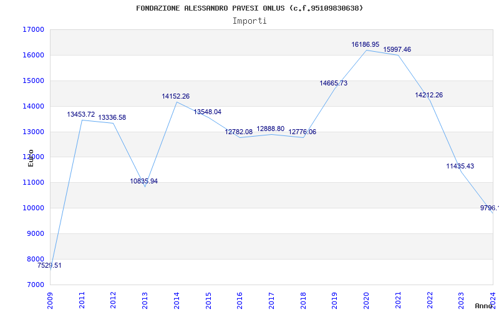Click the 16186.95 data label for 2020

[365, 44]
